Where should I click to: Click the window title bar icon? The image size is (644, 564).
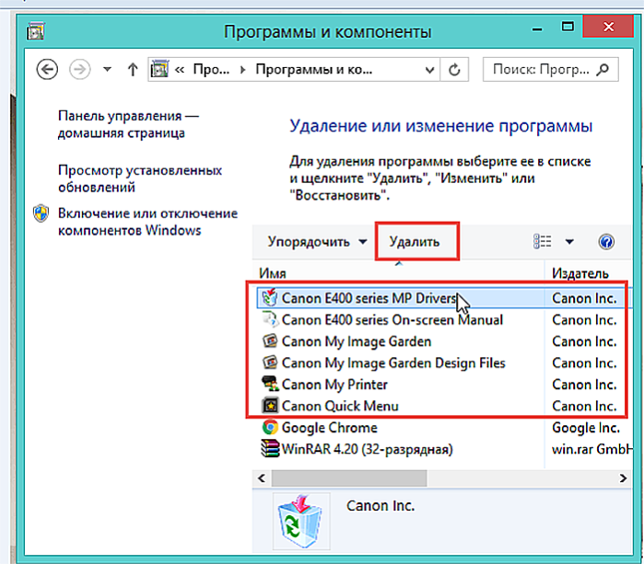pyautogui.click(x=35, y=31)
